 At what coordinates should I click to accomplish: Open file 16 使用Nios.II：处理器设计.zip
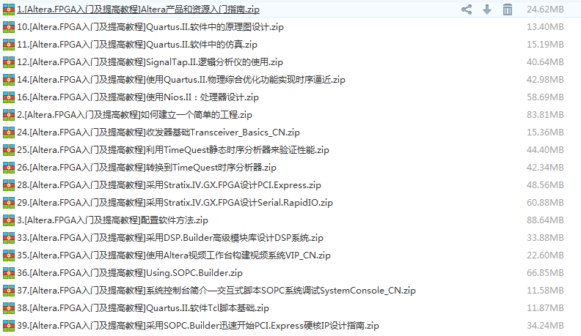[138, 97]
